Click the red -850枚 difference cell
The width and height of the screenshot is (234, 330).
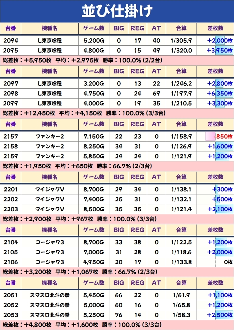pos(215,137)
